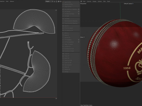142x106 pixels.
Task: Click the Boundary To Quad tool
Action: click(x=71, y=51)
